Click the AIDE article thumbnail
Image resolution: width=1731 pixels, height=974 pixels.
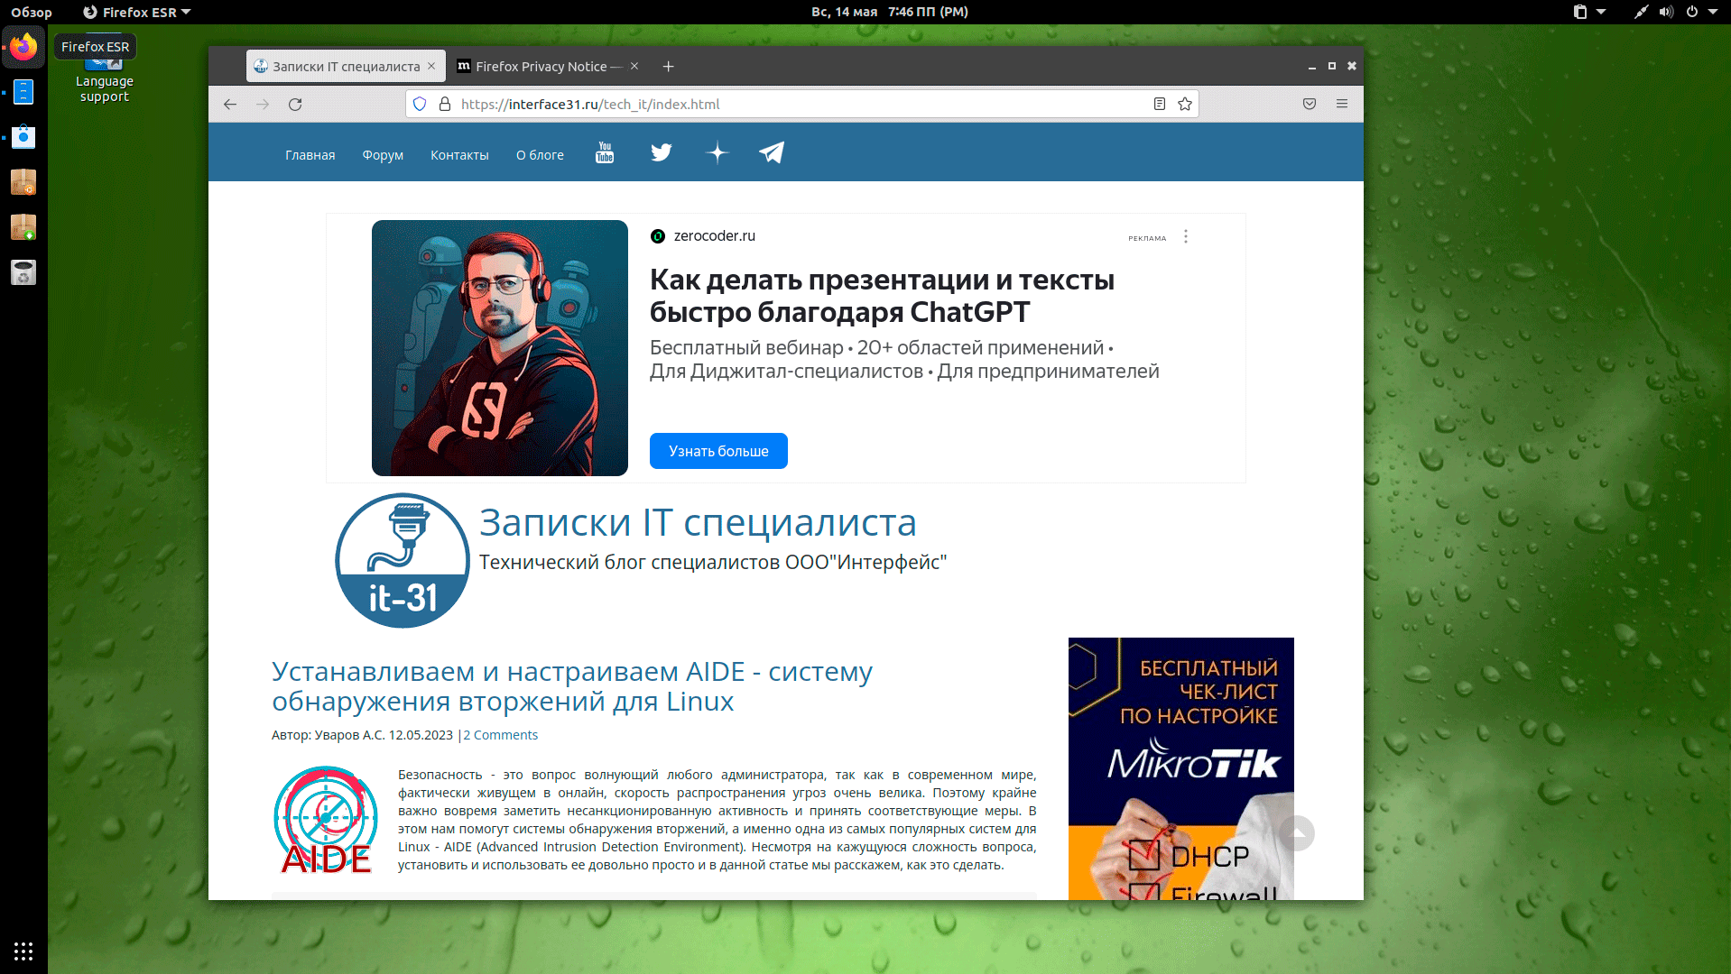click(326, 820)
